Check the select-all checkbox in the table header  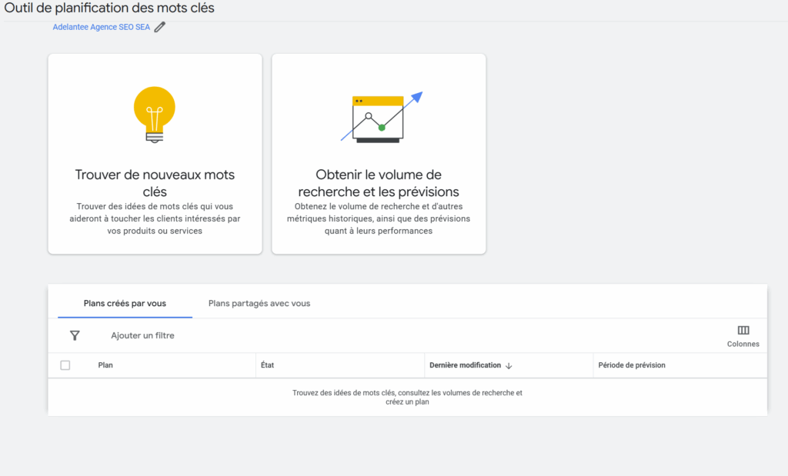[x=65, y=365]
